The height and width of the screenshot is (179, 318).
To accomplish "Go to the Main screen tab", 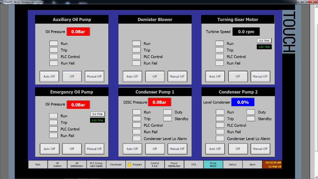I will [38, 165].
